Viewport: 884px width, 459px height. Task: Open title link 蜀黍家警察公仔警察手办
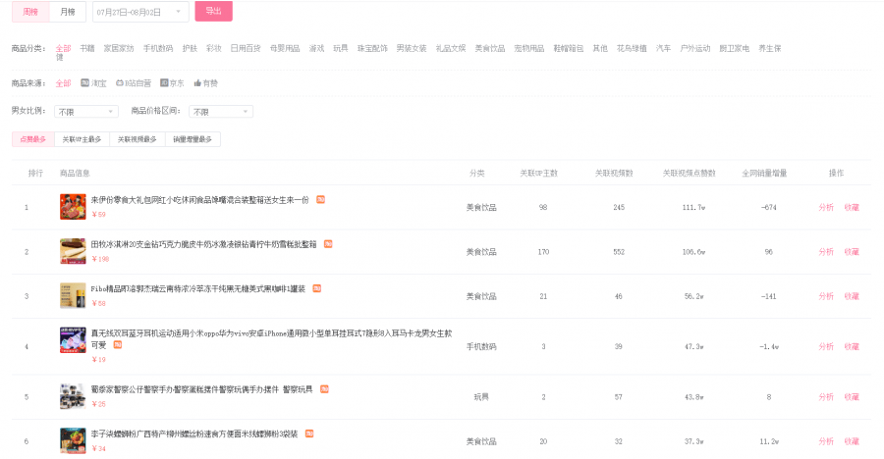201,389
